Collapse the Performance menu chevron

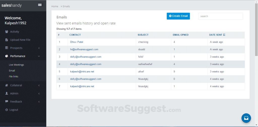pyautogui.click(x=39, y=56)
